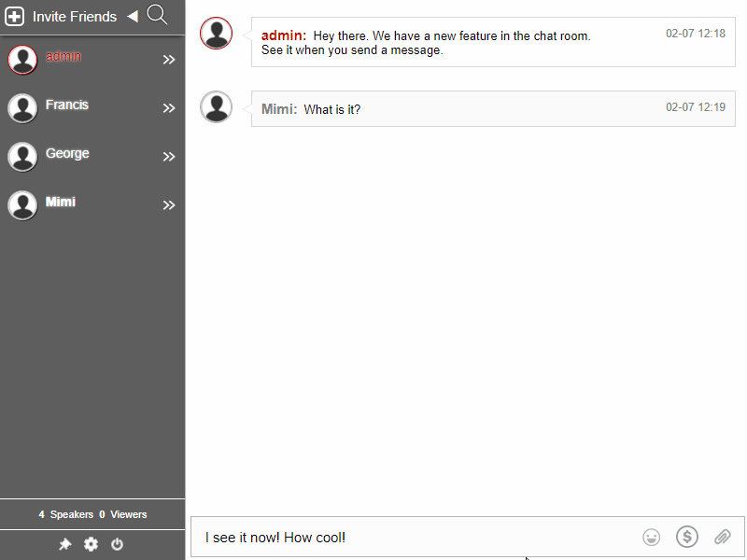This screenshot has width=747, height=560.
Task: Expand options for admin user
Action: click(169, 59)
